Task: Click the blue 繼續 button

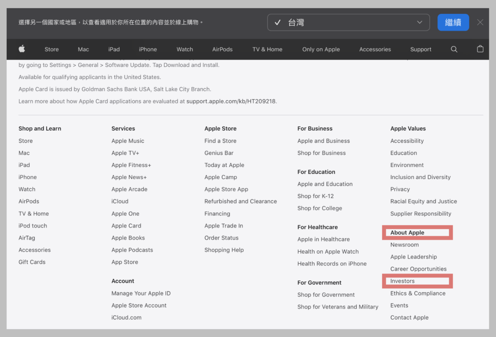Action: click(x=453, y=22)
